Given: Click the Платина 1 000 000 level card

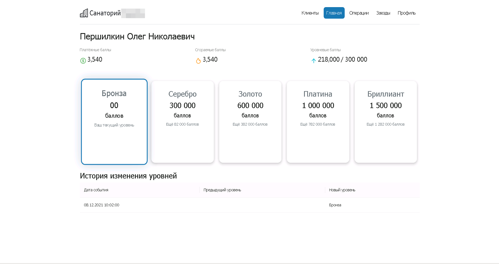Looking at the screenshot, I should click(318, 121).
